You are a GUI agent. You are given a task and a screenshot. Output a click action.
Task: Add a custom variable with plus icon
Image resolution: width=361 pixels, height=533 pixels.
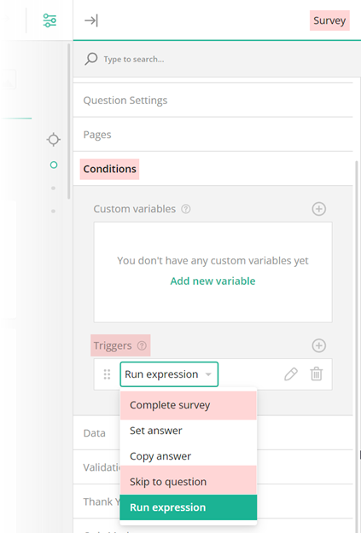click(x=319, y=209)
